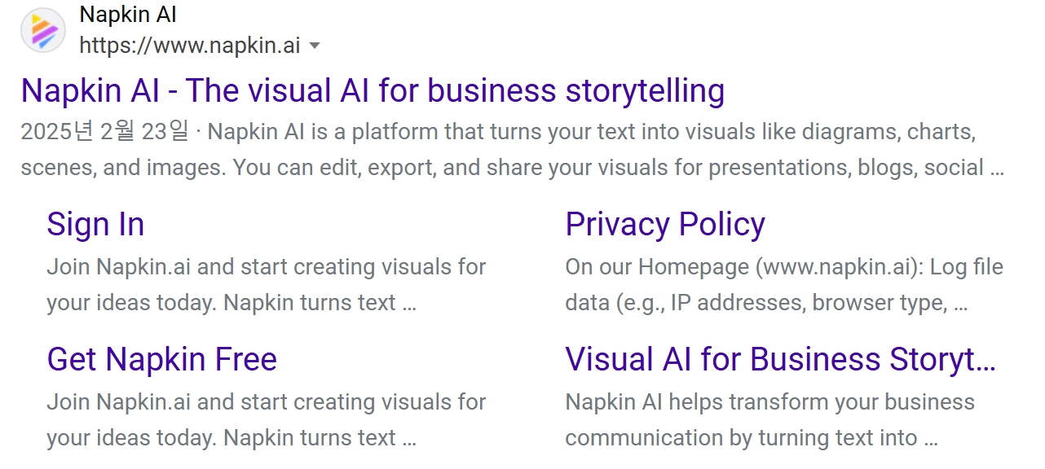Click the Sign In sitelink
Image resolution: width=1045 pixels, height=469 pixels.
click(95, 224)
